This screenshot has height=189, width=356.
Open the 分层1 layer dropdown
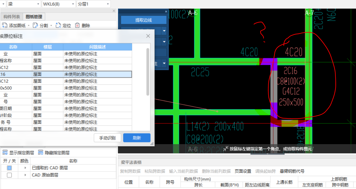108,4
